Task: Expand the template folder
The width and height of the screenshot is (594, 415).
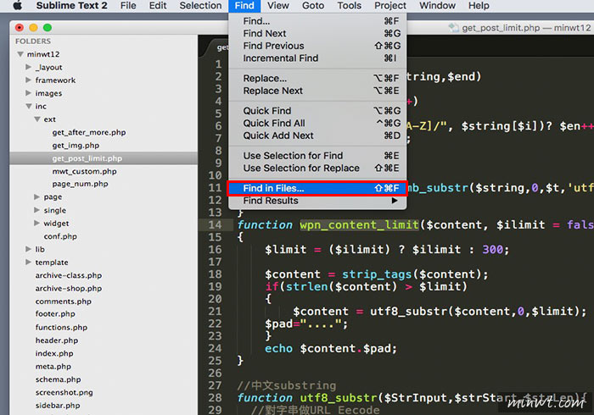Action: tap(28, 262)
